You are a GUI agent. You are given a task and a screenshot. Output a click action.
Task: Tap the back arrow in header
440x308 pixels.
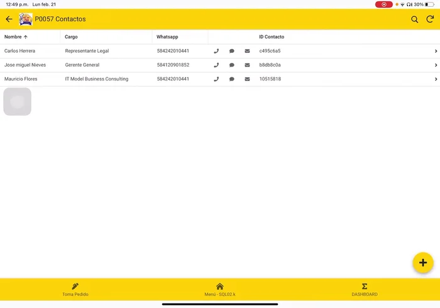coord(9,19)
